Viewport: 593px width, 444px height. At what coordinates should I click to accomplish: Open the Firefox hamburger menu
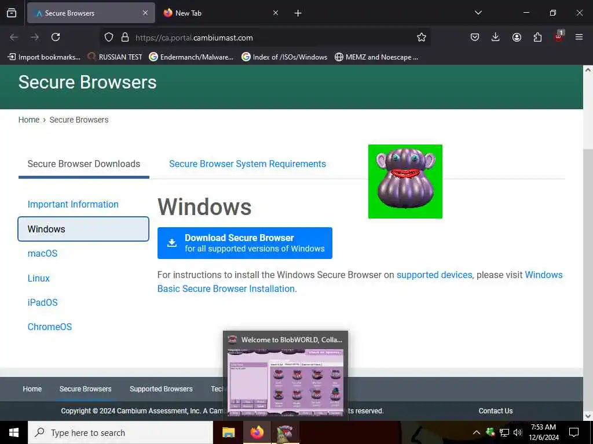579,37
